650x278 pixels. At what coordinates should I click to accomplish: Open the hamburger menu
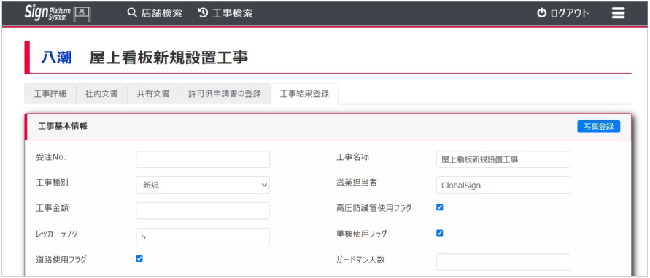tap(618, 13)
